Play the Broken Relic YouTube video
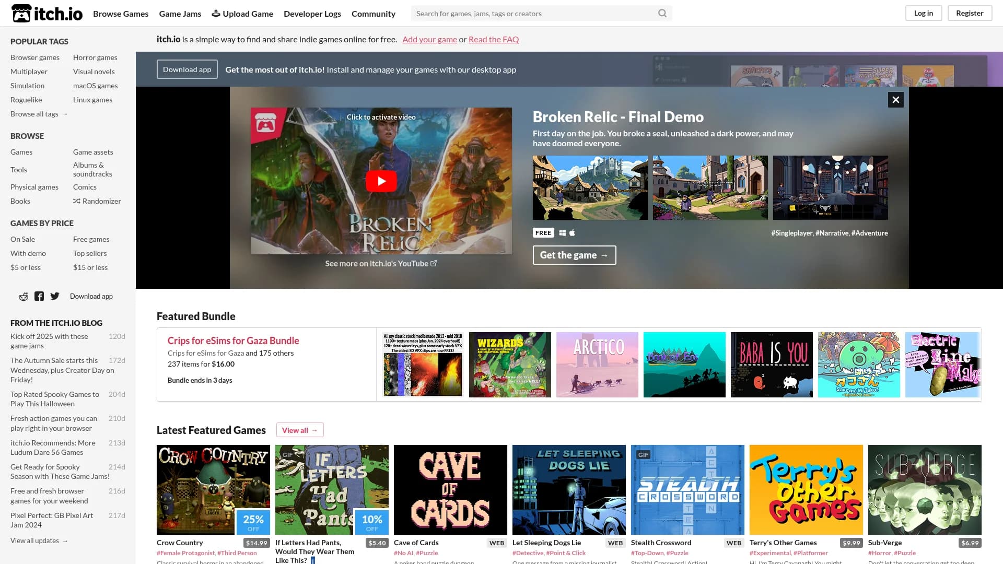This screenshot has width=1003, height=564. 381,181
